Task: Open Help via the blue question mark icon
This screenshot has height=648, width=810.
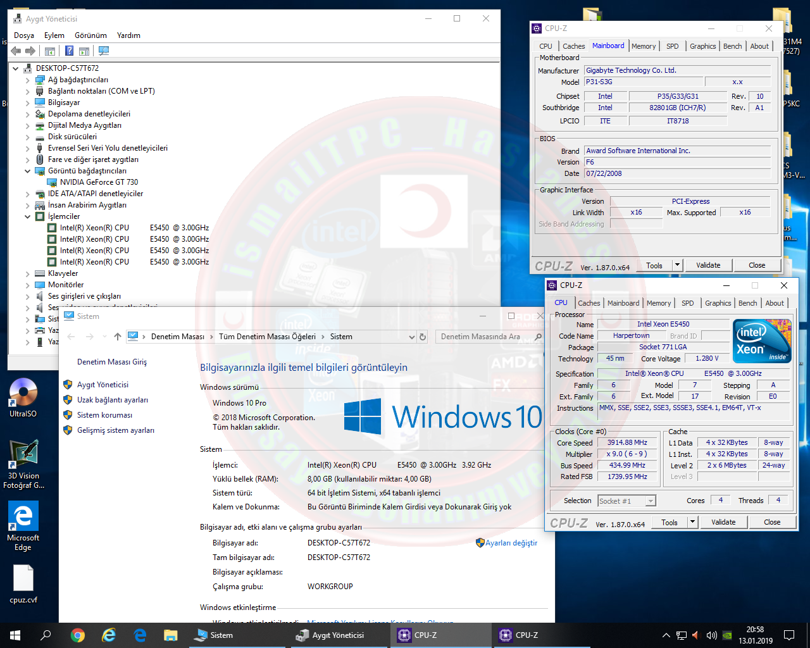Action: pos(70,51)
